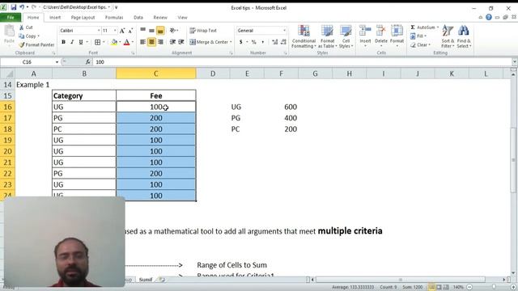Click the Decrease Indent icon
Image resolution: width=518 pixels, height=291 pixels.
point(172,42)
